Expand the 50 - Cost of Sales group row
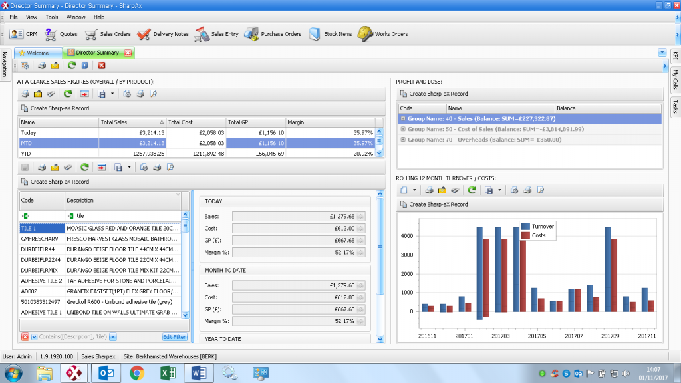This screenshot has height=383, width=681. [403, 129]
